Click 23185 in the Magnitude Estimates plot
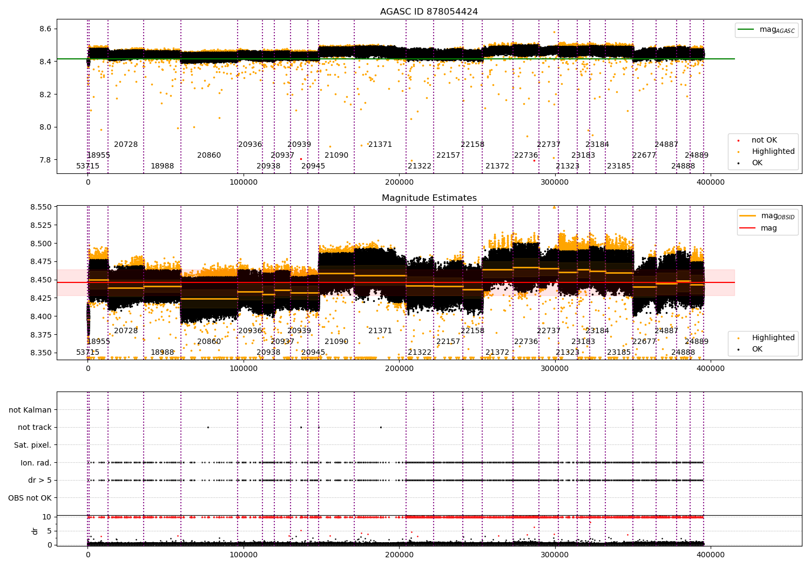Viewport: 810px width, 567px height. click(x=619, y=352)
